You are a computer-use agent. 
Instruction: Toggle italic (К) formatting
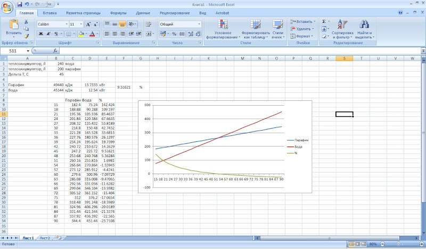point(48,33)
